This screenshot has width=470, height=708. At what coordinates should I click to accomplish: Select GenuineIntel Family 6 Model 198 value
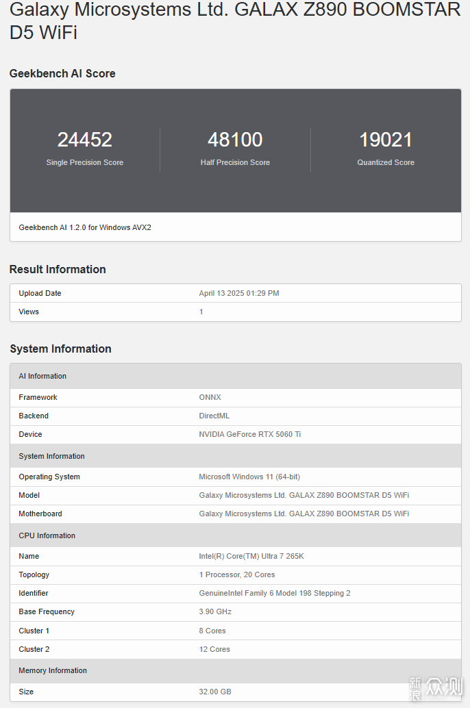coord(275,594)
